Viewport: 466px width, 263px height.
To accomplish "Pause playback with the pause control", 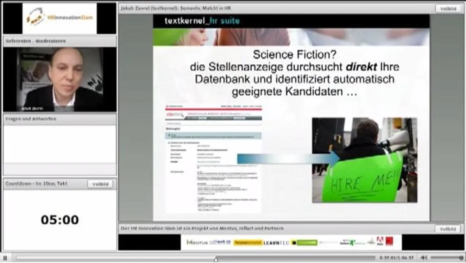I will click(5, 257).
